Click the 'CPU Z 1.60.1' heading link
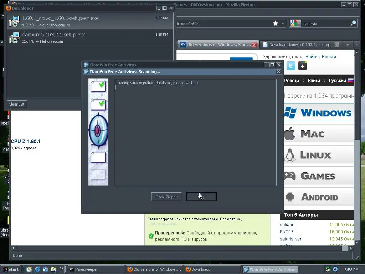This screenshot has height=274, width=365. click(26, 141)
